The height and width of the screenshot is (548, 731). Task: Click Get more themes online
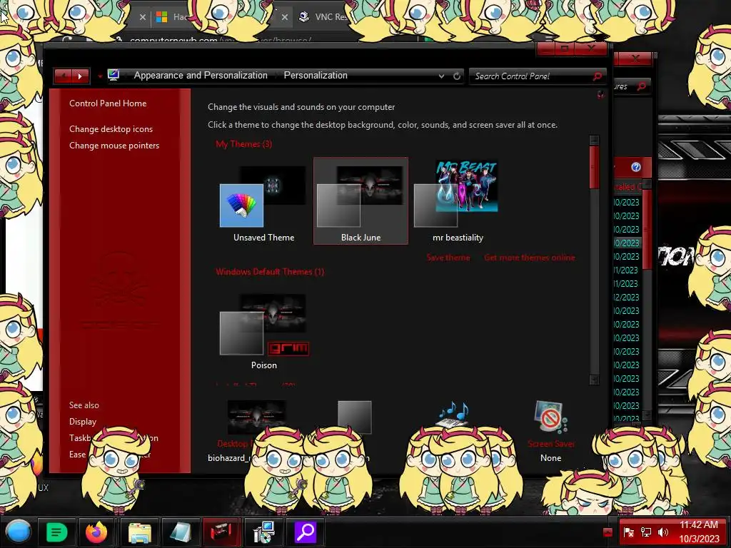[x=529, y=258]
